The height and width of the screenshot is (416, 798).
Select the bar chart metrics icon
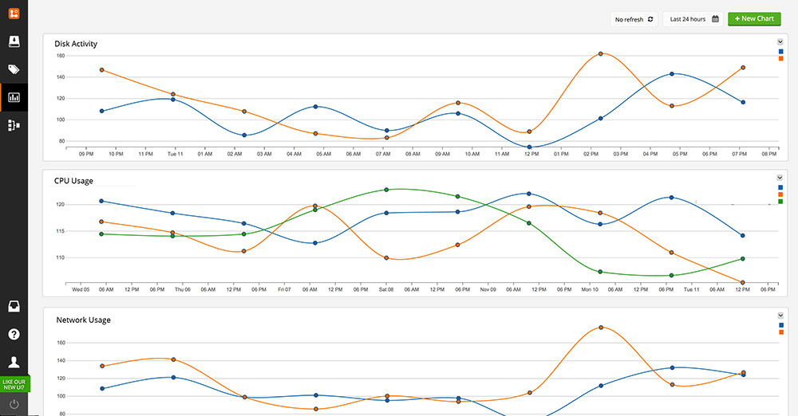[14, 98]
